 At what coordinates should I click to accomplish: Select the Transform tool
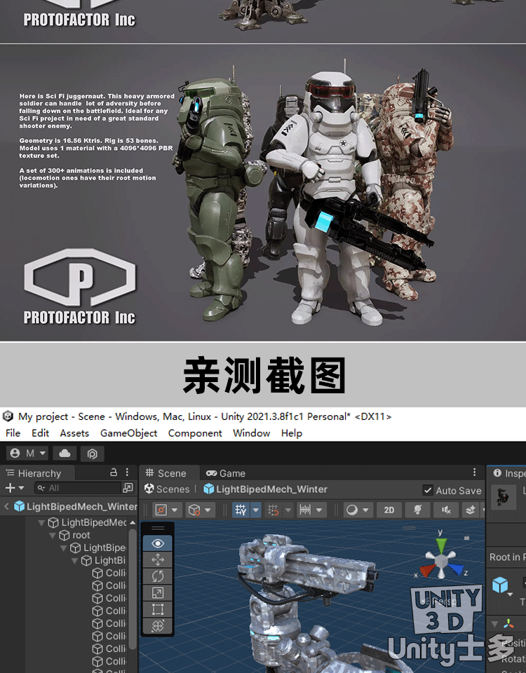click(x=158, y=626)
